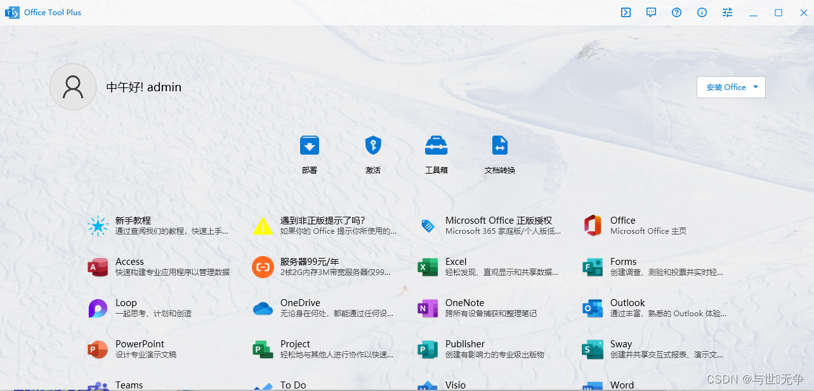This screenshot has width=814, height=391.
Task: Click the OneNote title text
Action: 464,303
